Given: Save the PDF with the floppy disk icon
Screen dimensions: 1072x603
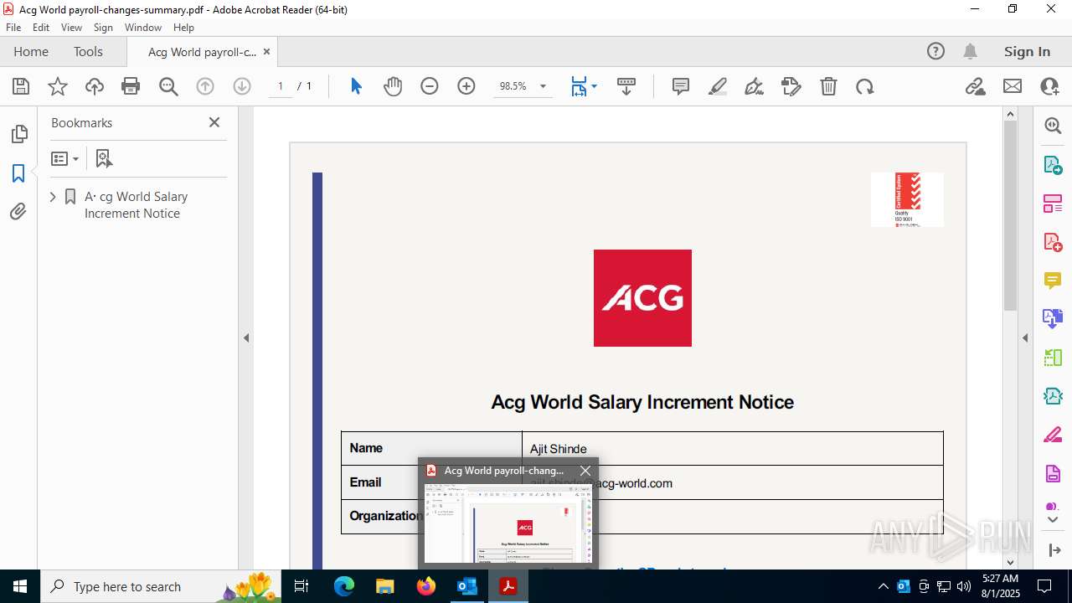Looking at the screenshot, I should 21,86.
